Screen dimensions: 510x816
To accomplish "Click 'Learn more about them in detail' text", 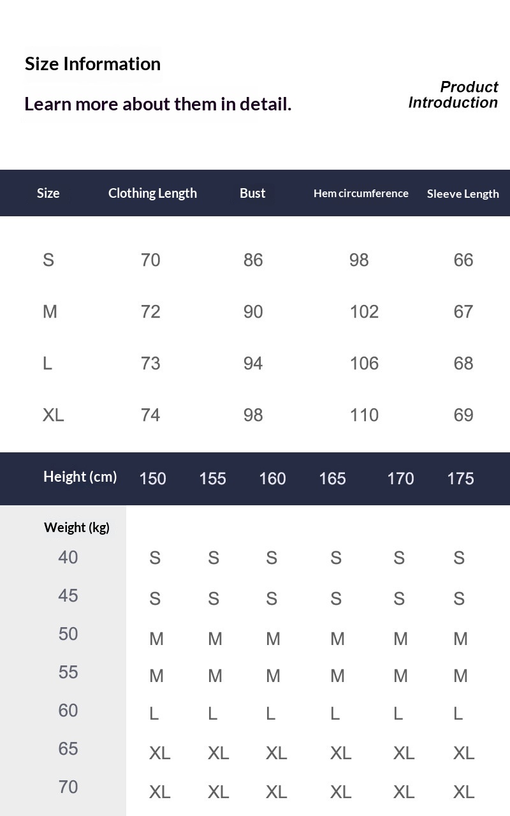I will click(157, 104).
